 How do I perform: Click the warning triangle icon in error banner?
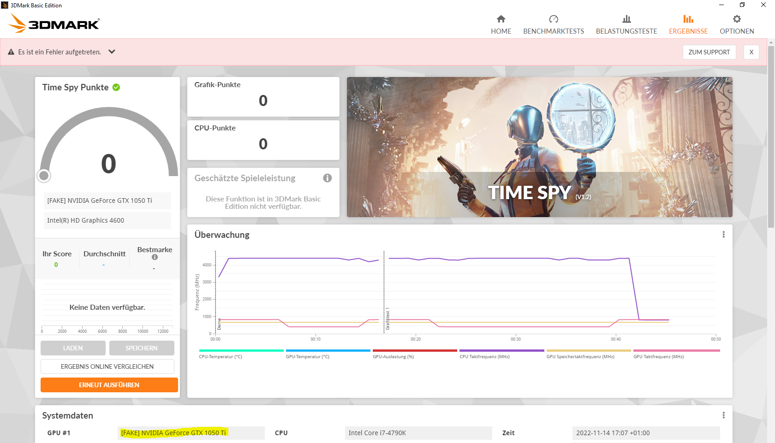tap(11, 52)
